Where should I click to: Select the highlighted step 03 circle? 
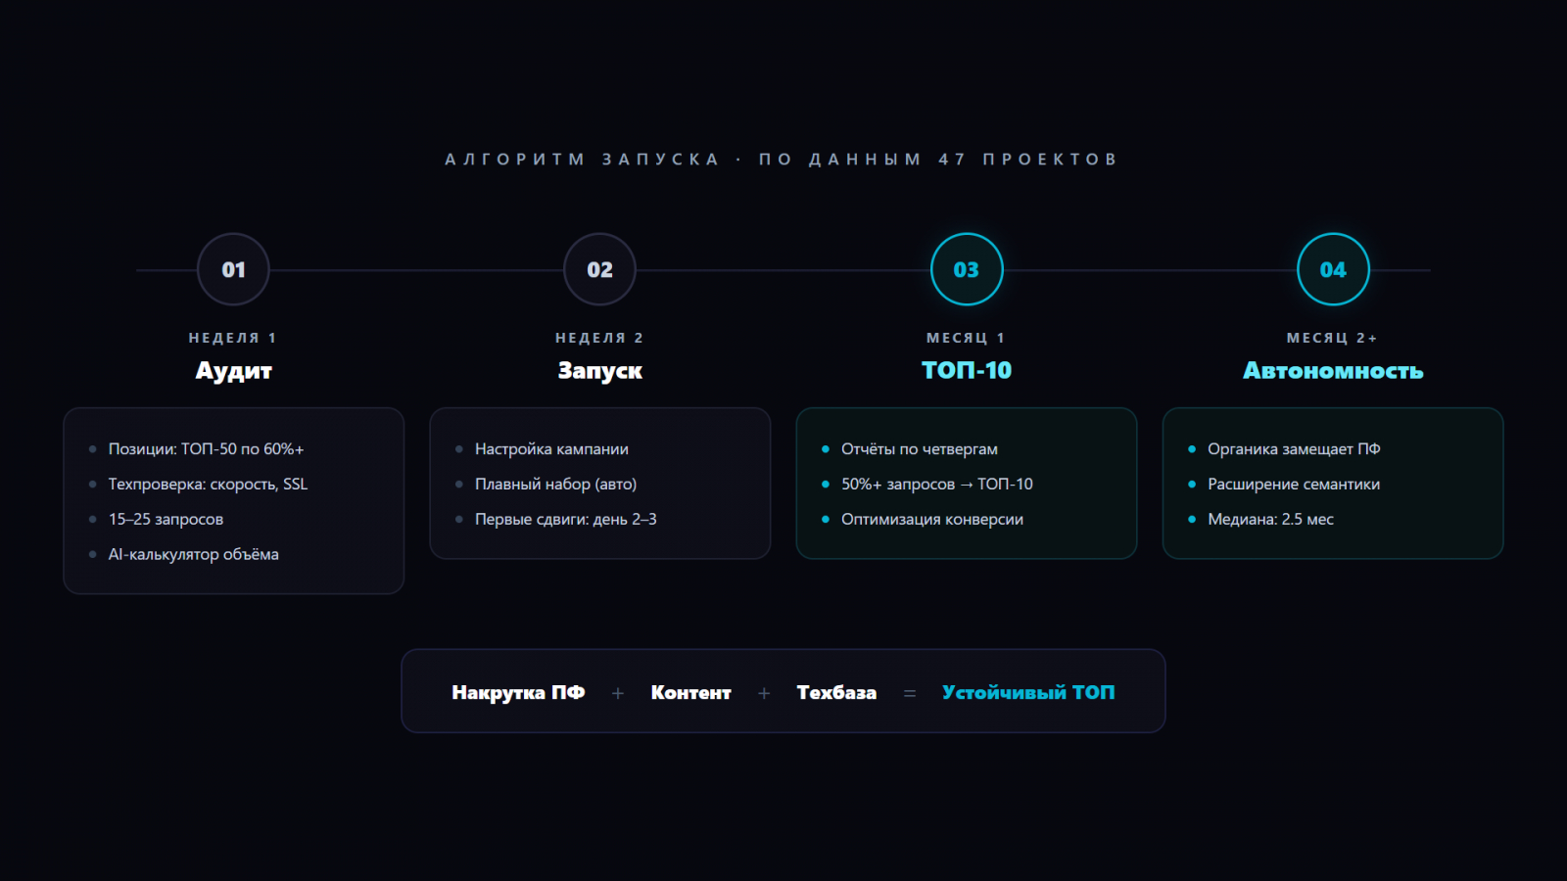(967, 269)
